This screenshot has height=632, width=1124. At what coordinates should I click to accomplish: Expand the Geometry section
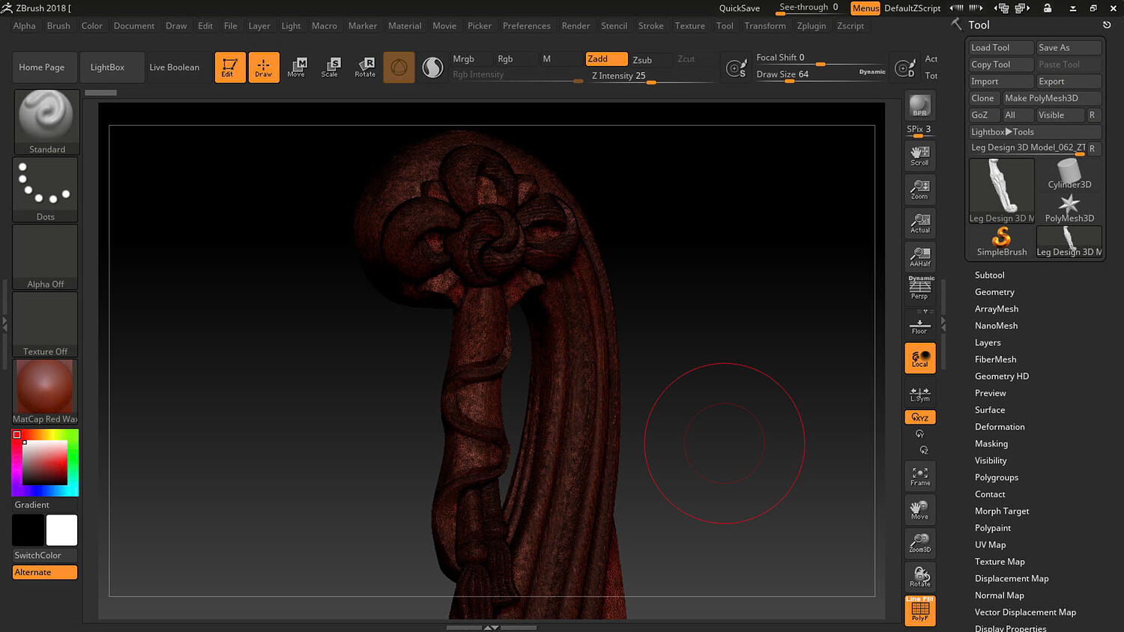coord(994,292)
